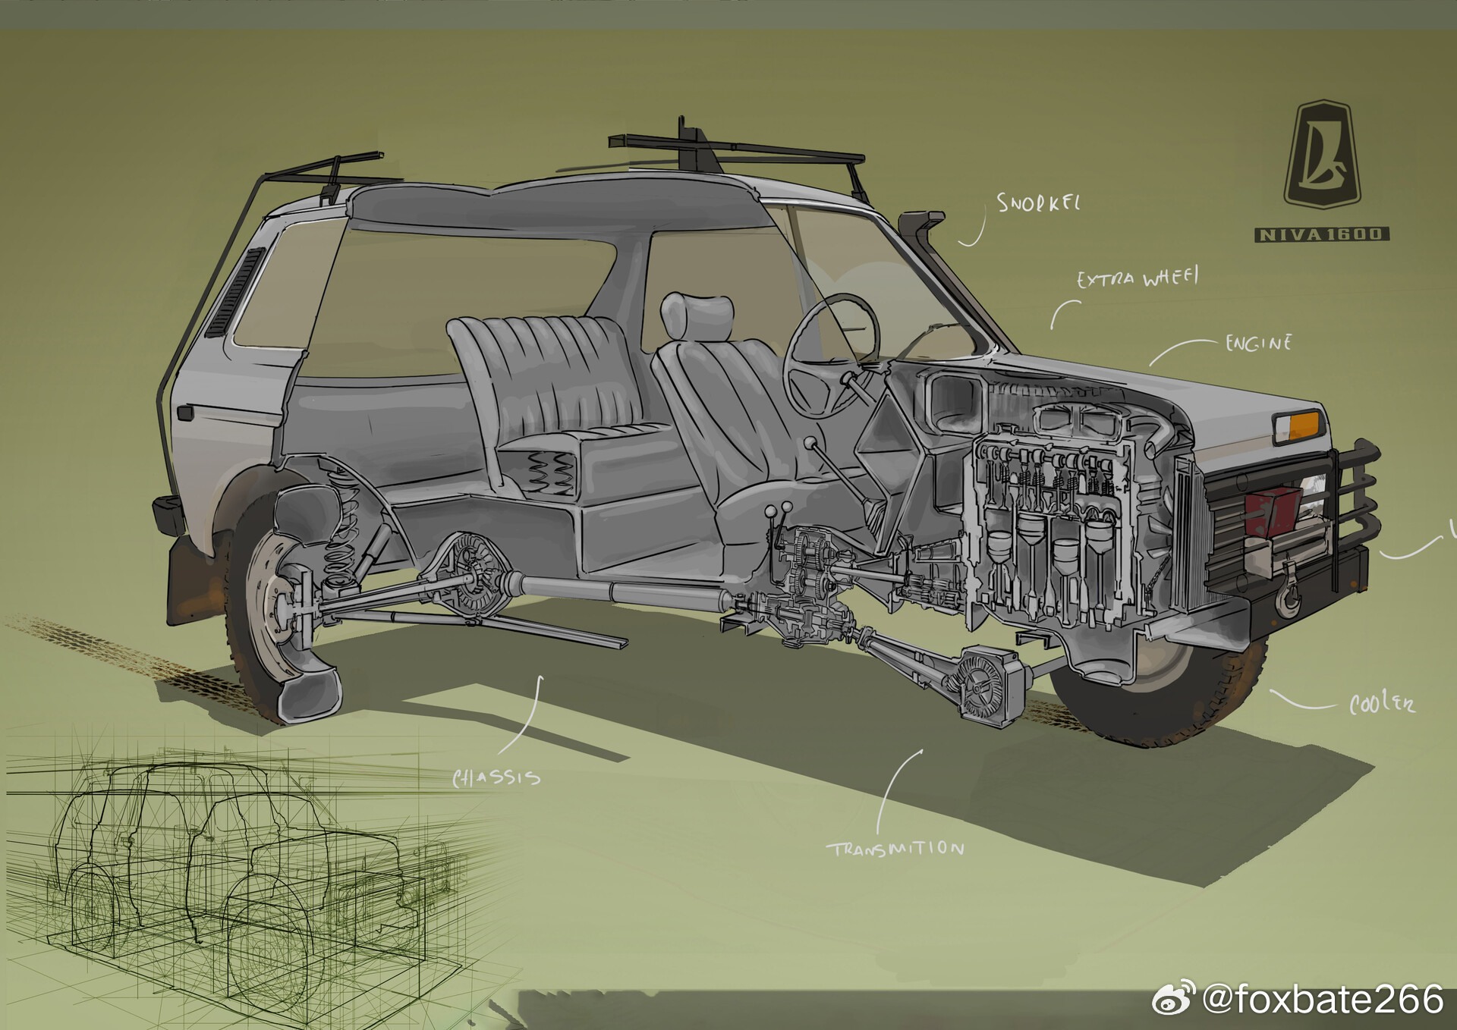Click the Lada emblem logo
Image resolution: width=1457 pixels, height=1030 pixels.
pyautogui.click(x=1321, y=155)
